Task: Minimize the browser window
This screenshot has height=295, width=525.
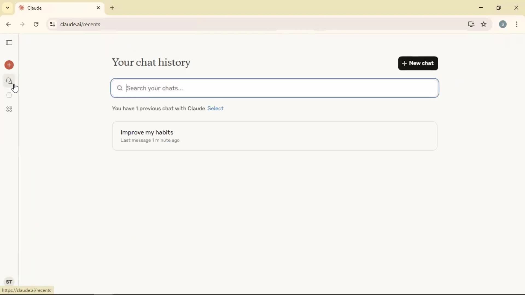Action: point(481,8)
